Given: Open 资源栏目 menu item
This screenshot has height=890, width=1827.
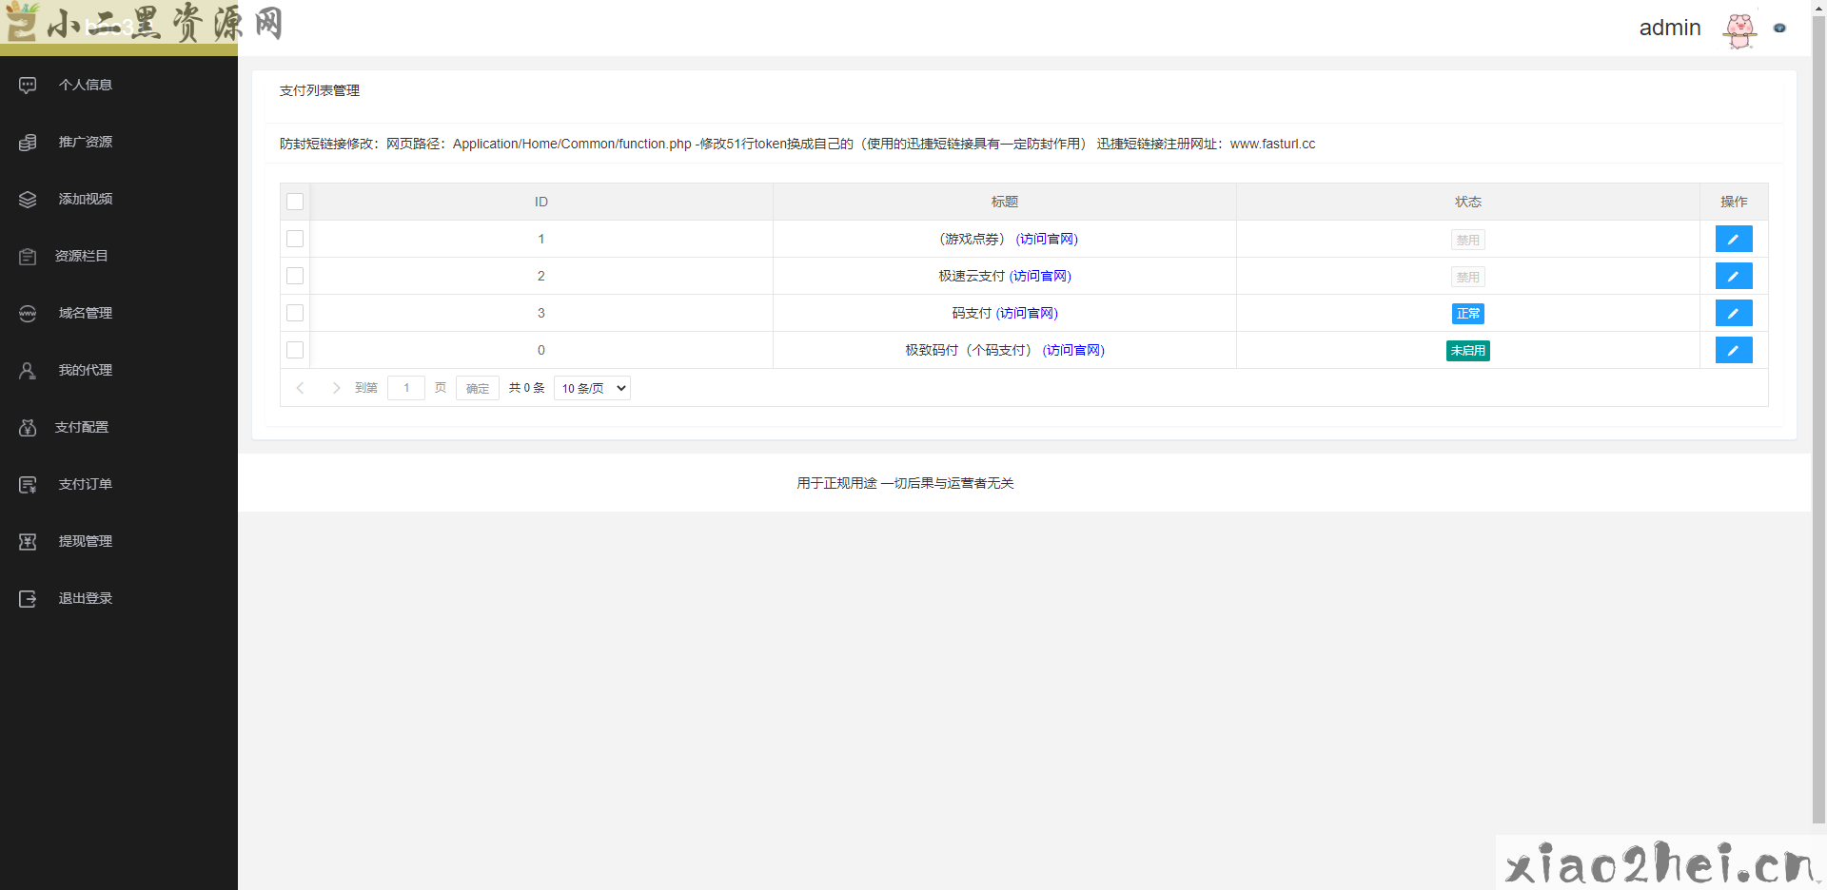Looking at the screenshot, I should (x=119, y=256).
